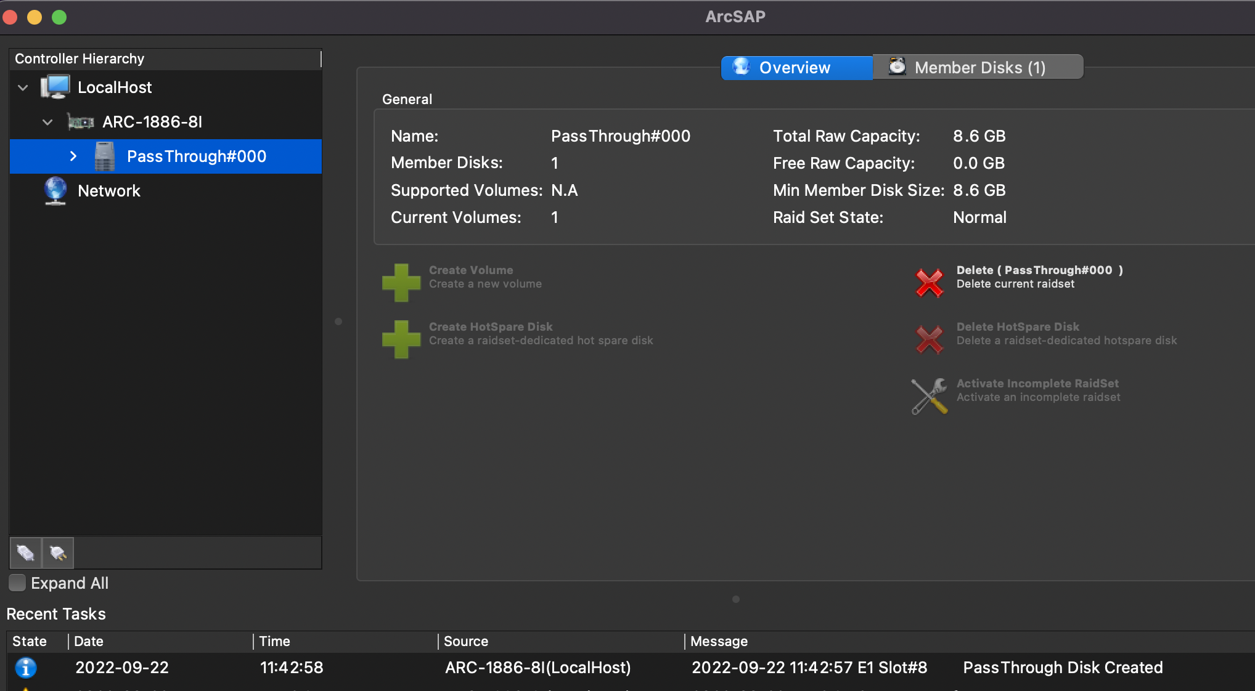Click the green Create Volume plus icon
The image size is (1255, 691).
pyautogui.click(x=401, y=283)
